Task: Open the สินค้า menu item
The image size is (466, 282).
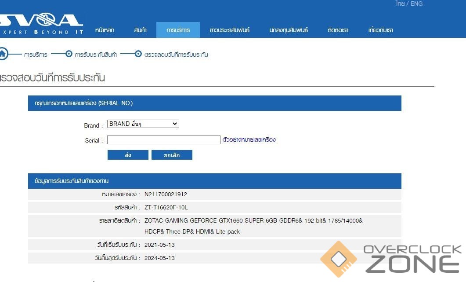Action: point(140,30)
